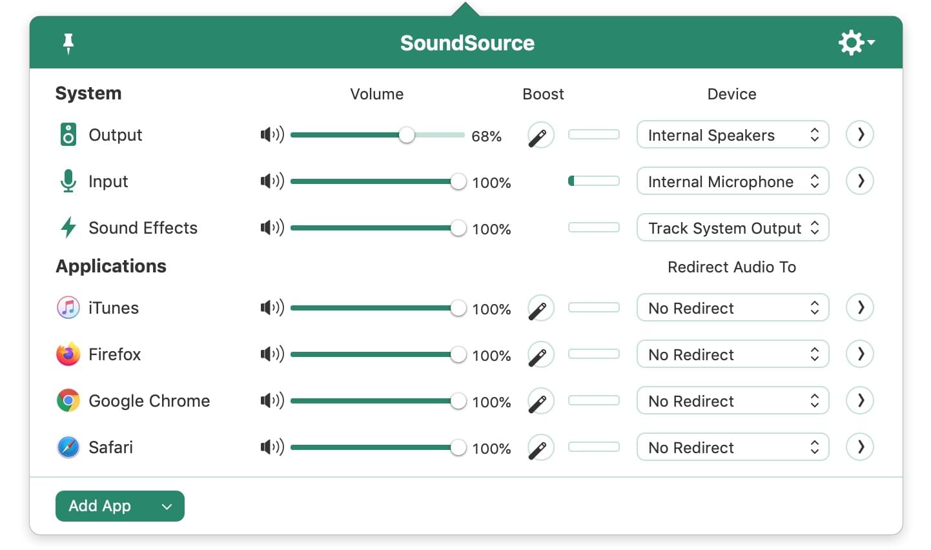
Task: Expand Input advanced options arrow
Action: point(860,181)
